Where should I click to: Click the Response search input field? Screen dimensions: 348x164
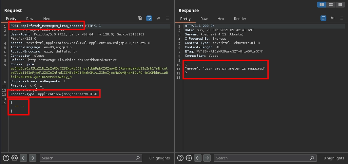(x=262, y=158)
